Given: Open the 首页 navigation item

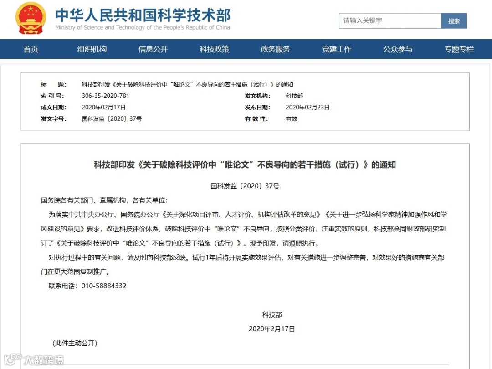Looking at the screenshot, I should point(31,49).
